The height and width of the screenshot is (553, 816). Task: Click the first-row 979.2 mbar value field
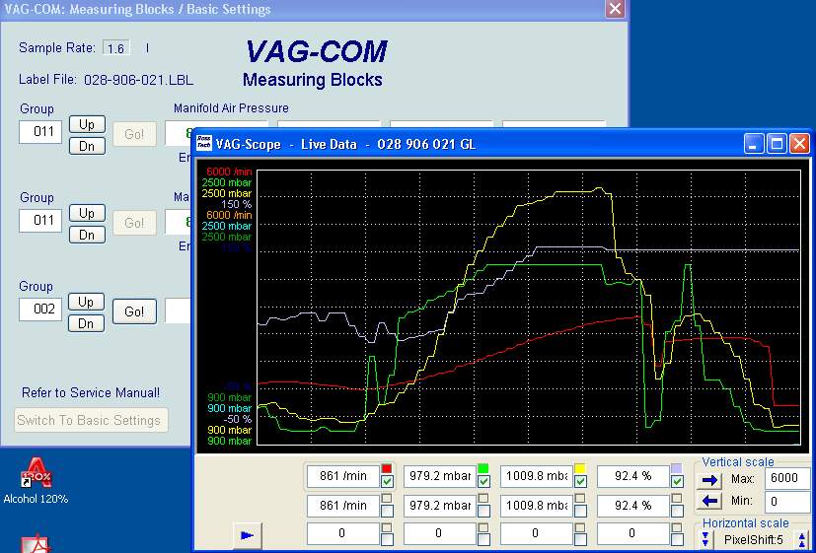tap(440, 476)
